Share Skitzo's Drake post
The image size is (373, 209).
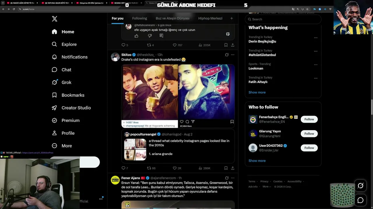(233, 168)
